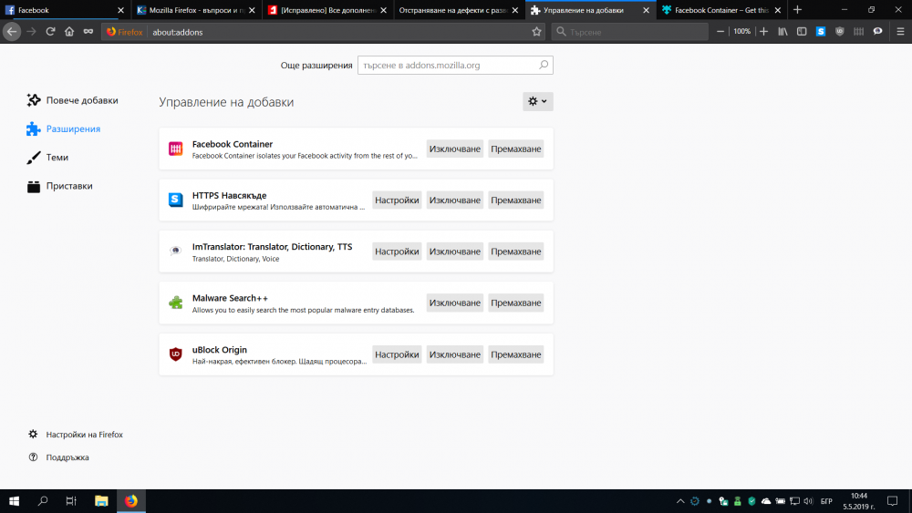Disable HTTPS Навсякъде extension
The image size is (912, 513).
click(x=455, y=200)
